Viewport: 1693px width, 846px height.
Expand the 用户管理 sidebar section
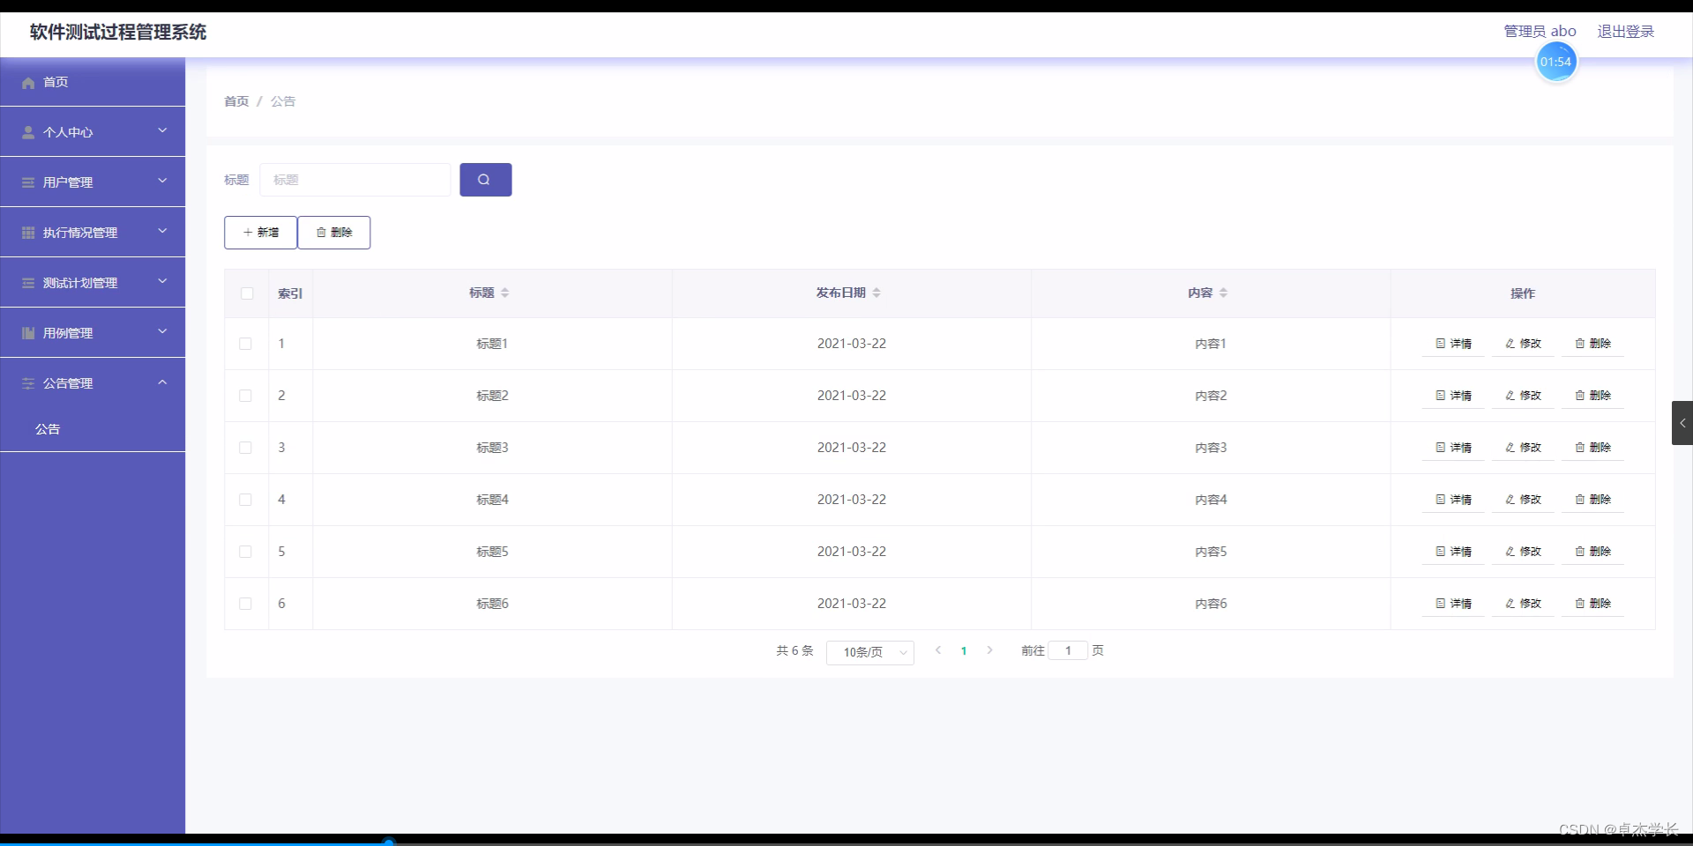[x=93, y=182]
